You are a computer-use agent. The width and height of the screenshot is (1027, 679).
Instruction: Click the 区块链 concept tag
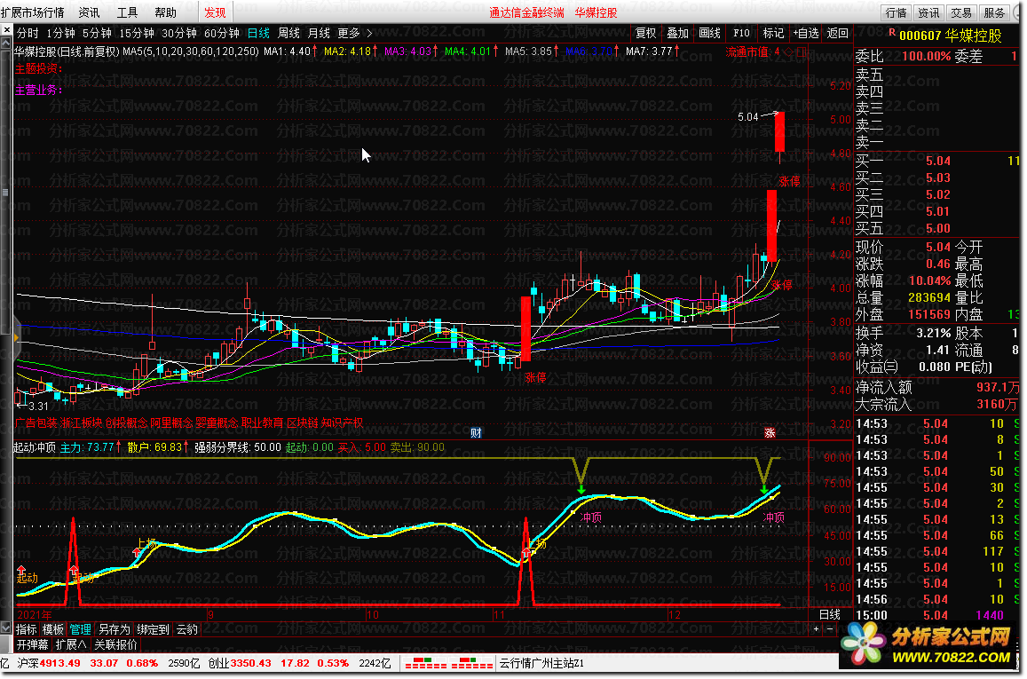coord(303,423)
